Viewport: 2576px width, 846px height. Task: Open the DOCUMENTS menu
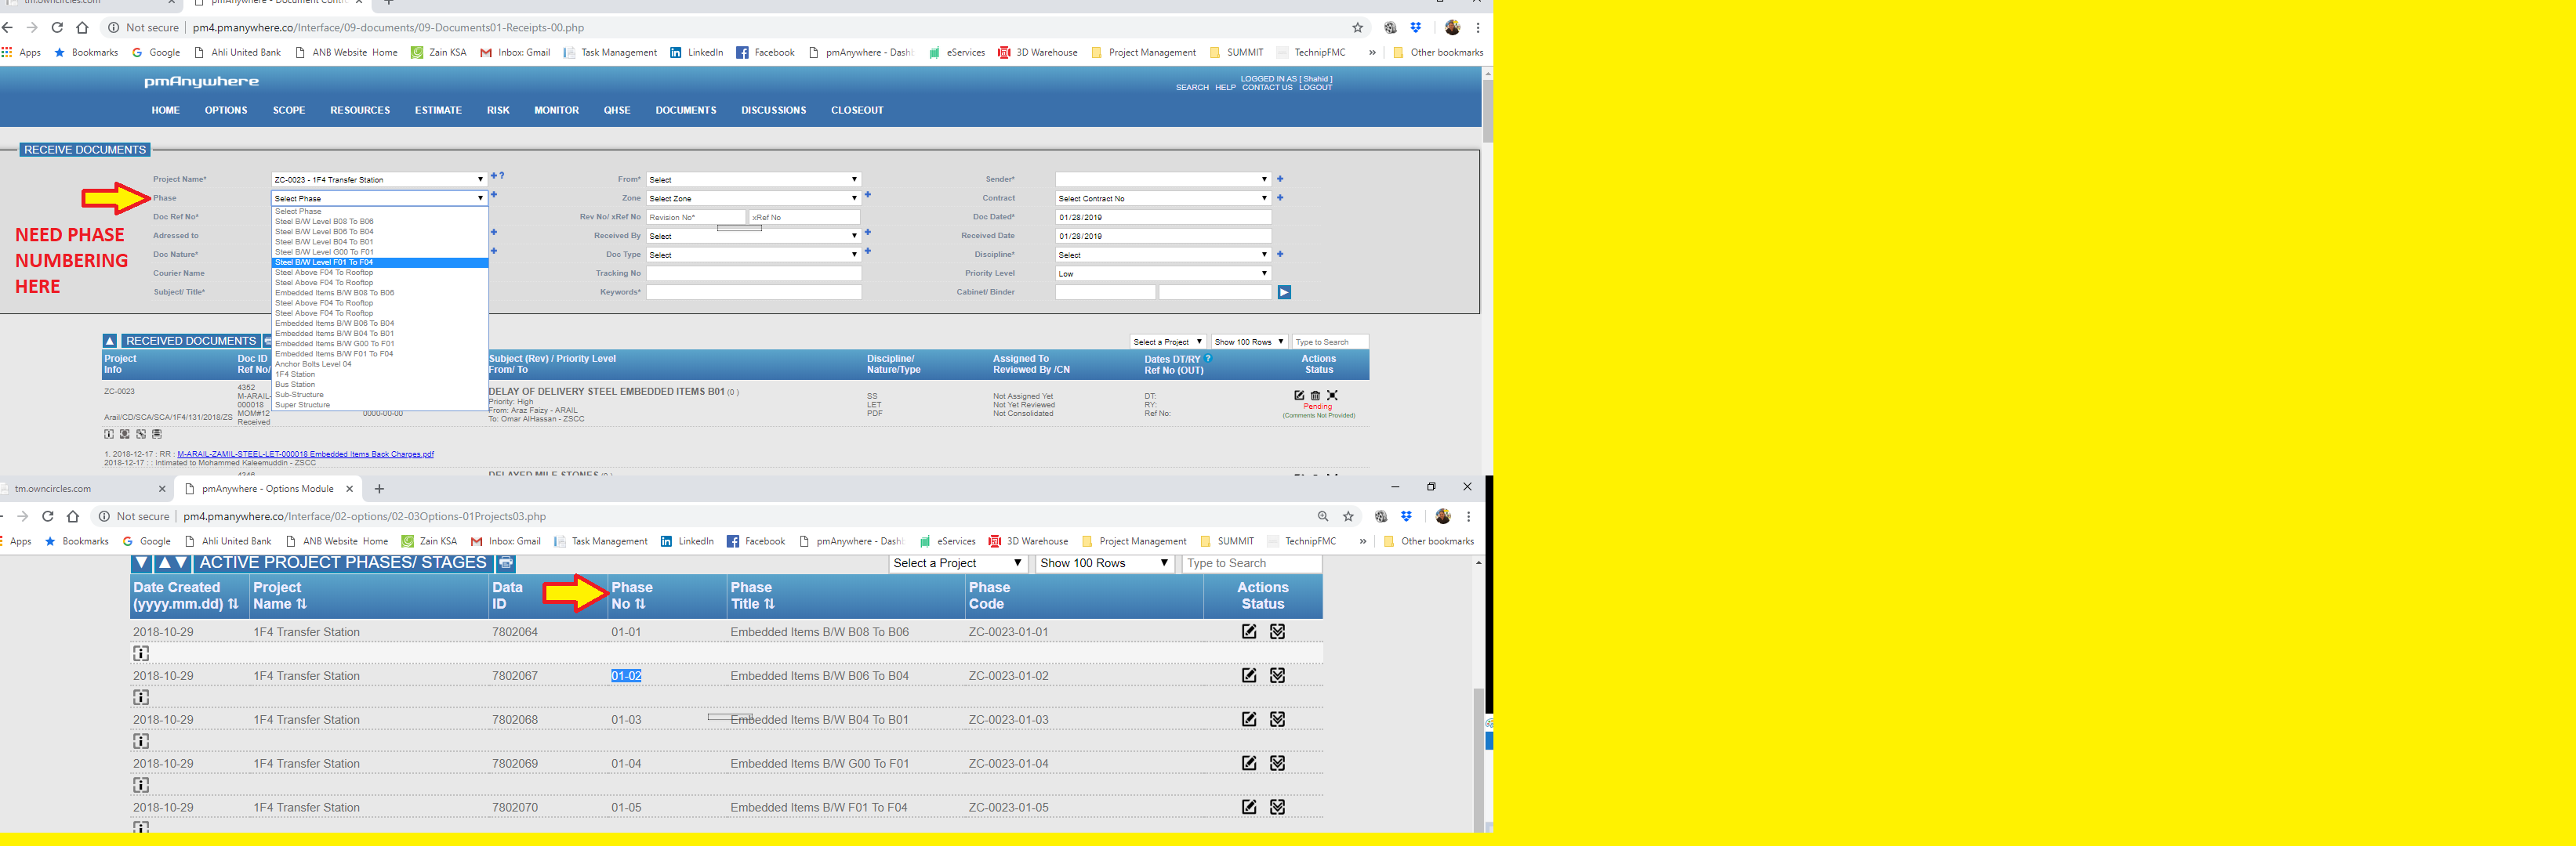click(x=685, y=111)
